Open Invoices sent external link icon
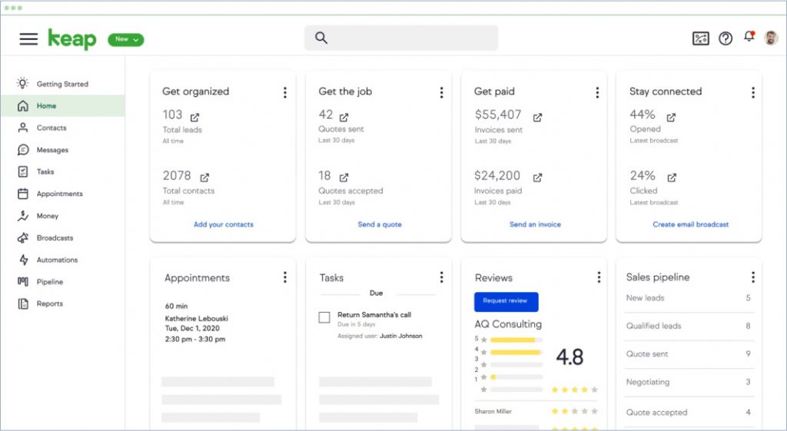 [538, 118]
